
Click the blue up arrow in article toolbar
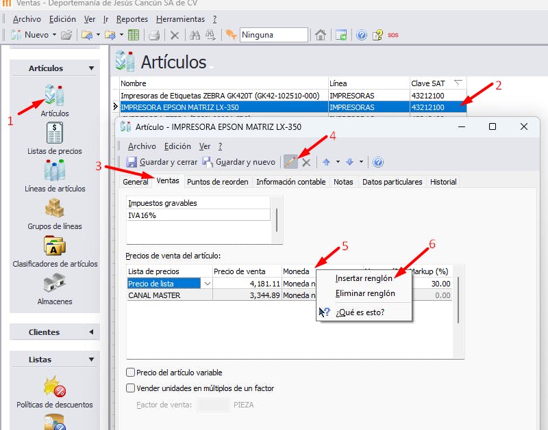pos(327,162)
